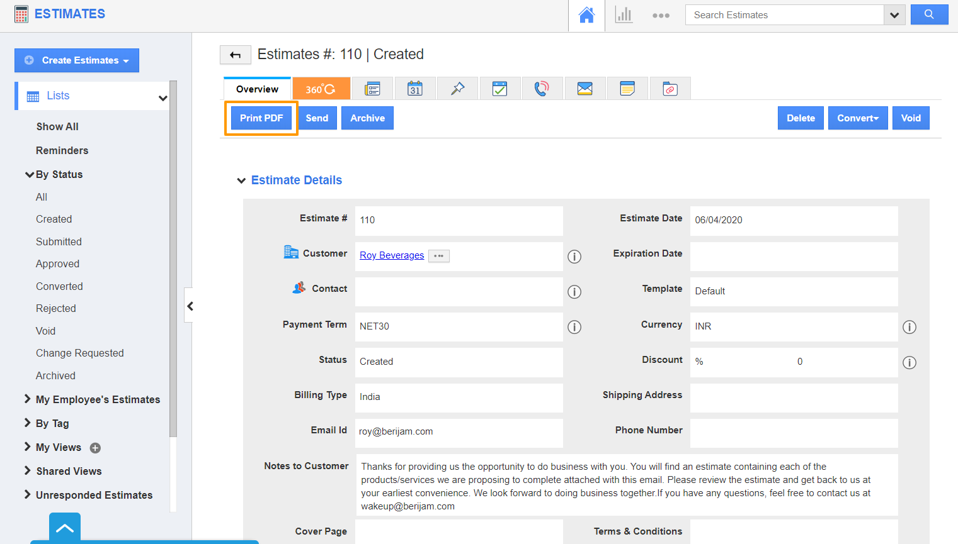Open the documents paperclip folder tab icon
Image resolution: width=958 pixels, height=544 pixels.
(670, 89)
